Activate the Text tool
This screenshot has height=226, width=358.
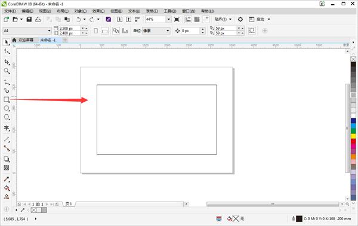point(7,128)
